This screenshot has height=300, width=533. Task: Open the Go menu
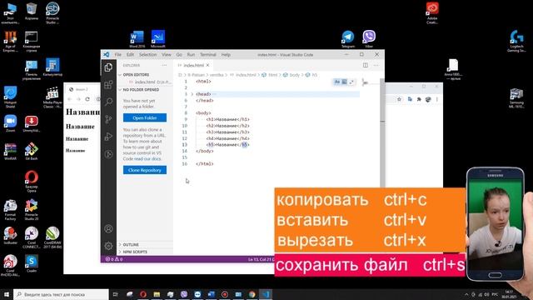(x=179, y=54)
